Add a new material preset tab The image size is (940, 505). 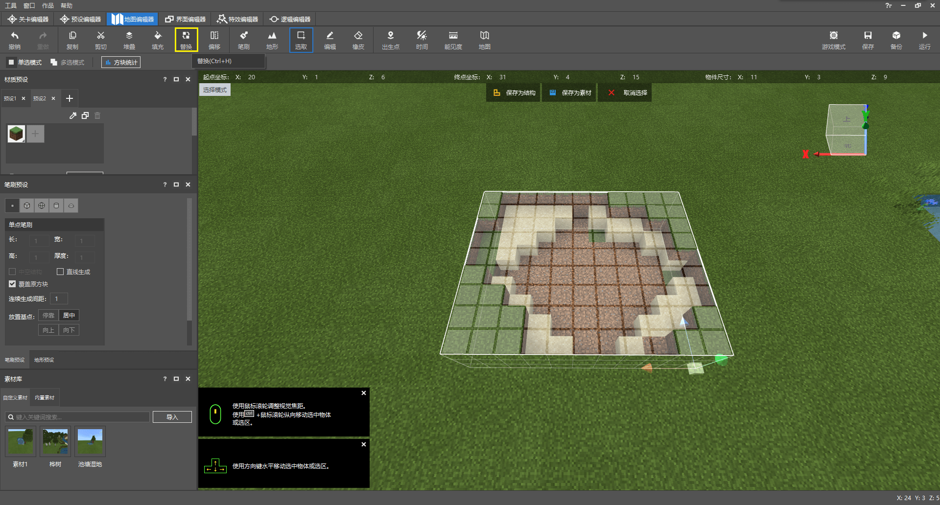70,98
